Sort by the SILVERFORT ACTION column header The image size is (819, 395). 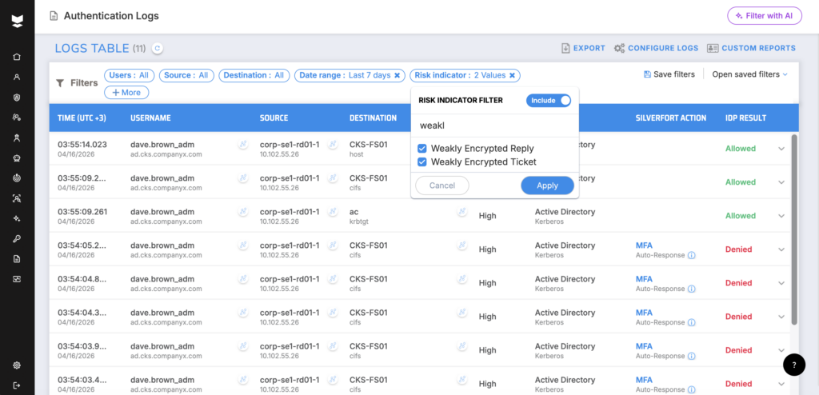coord(671,118)
